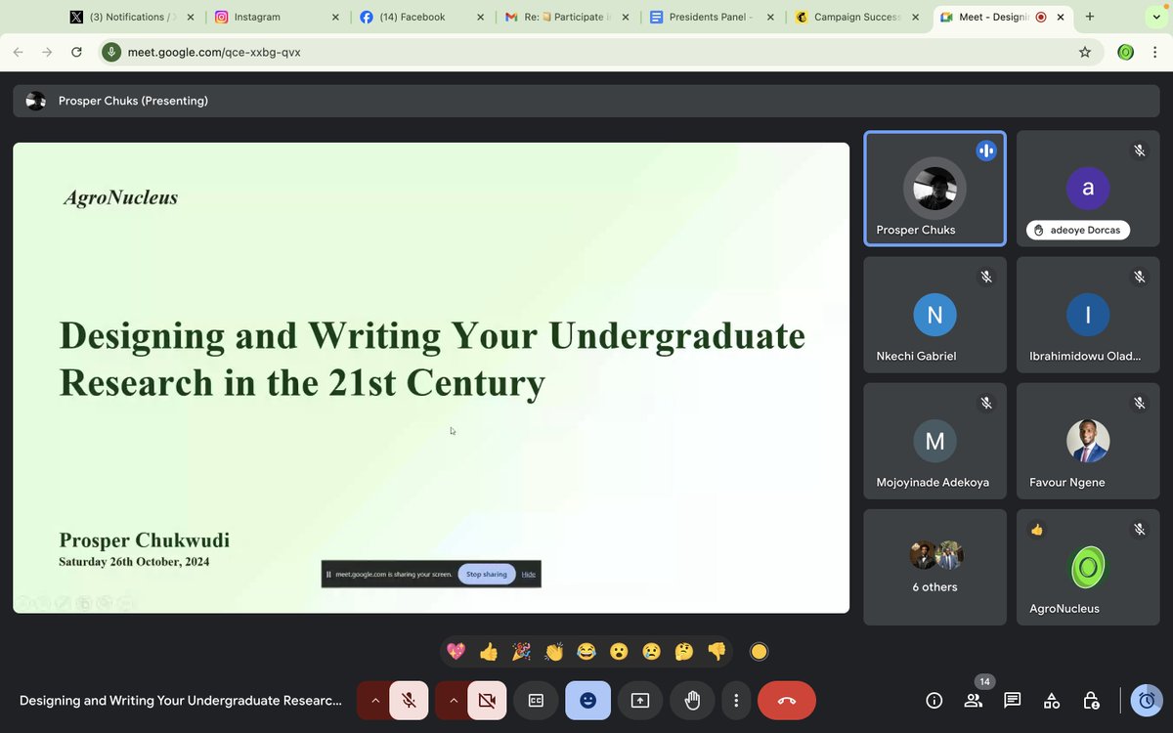Send the party popper reaction
The image size is (1173, 733).
(x=521, y=652)
